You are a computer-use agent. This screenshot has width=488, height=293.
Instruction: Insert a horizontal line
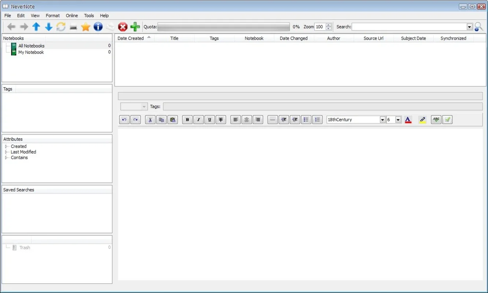click(x=273, y=120)
